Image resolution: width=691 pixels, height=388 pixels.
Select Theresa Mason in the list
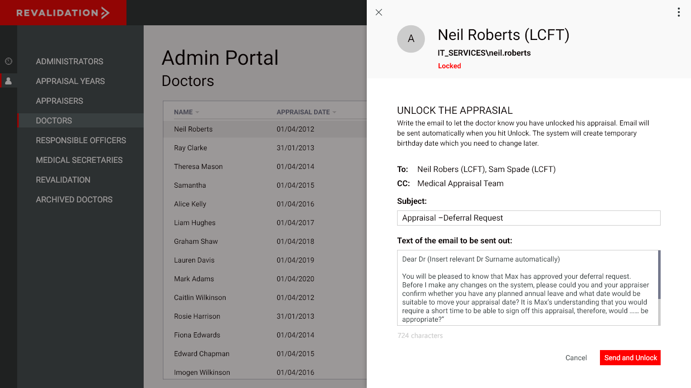coord(265,166)
